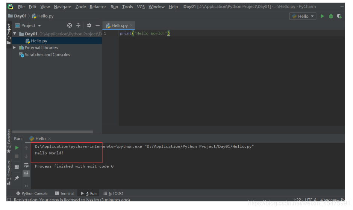Expand External Libraries node
Viewport: 353px width, 210px height.
point(14,47)
